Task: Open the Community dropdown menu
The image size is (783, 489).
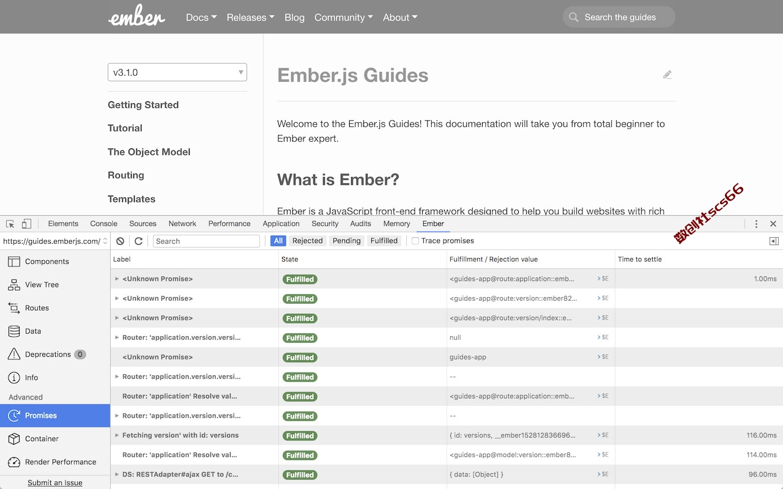Action: (x=343, y=17)
